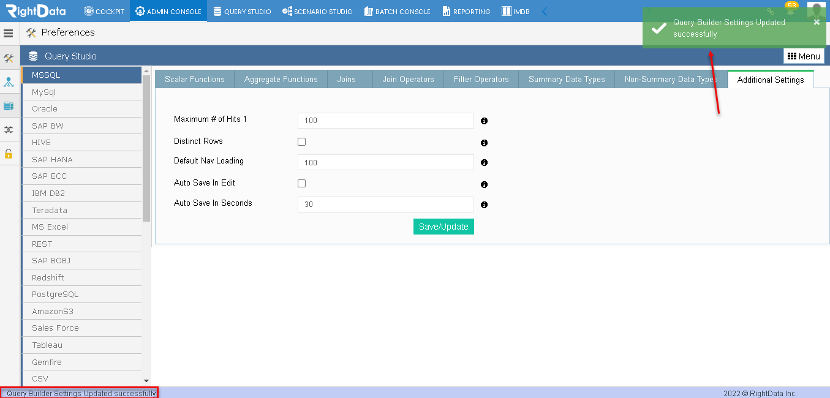830x398 pixels.
Task: Switch to the Scalar Functions tab
Action: (x=195, y=79)
